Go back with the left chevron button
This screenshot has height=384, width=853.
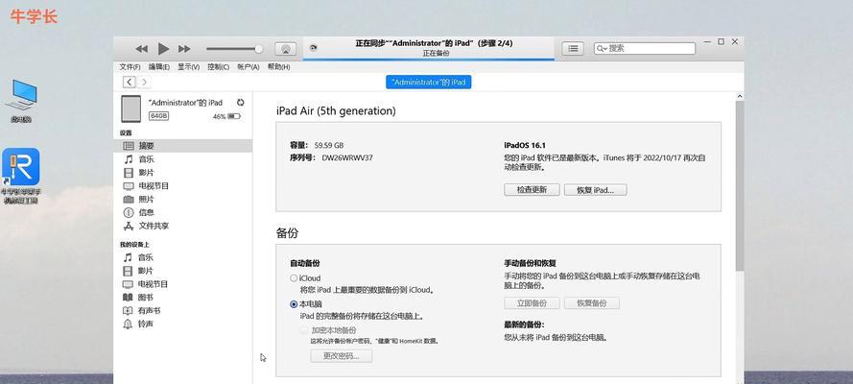click(x=129, y=83)
